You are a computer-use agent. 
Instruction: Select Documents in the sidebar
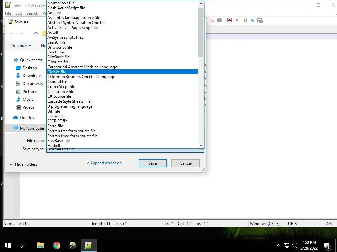29,84
